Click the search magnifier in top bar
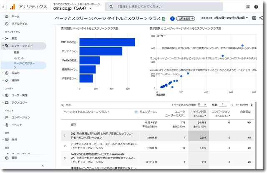This screenshot has height=173, width=267. pyautogui.click(x=111, y=7)
